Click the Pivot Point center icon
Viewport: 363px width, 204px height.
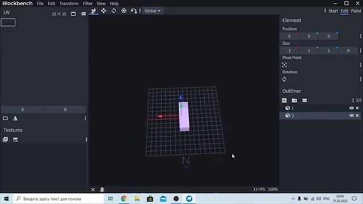click(284, 65)
